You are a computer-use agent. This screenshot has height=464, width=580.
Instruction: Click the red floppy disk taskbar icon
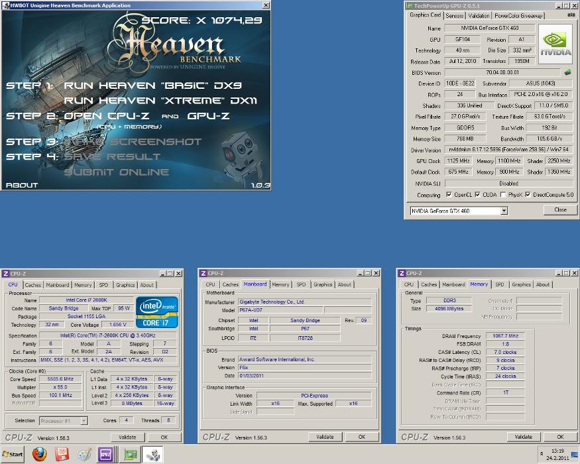(62, 454)
